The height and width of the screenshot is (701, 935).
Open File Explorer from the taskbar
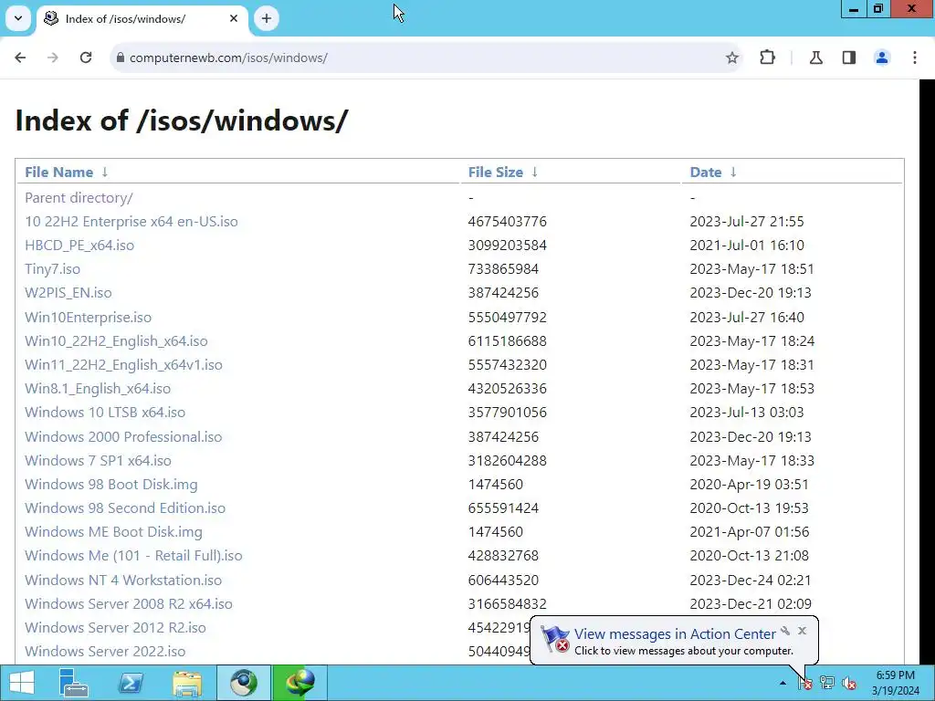[x=186, y=683]
